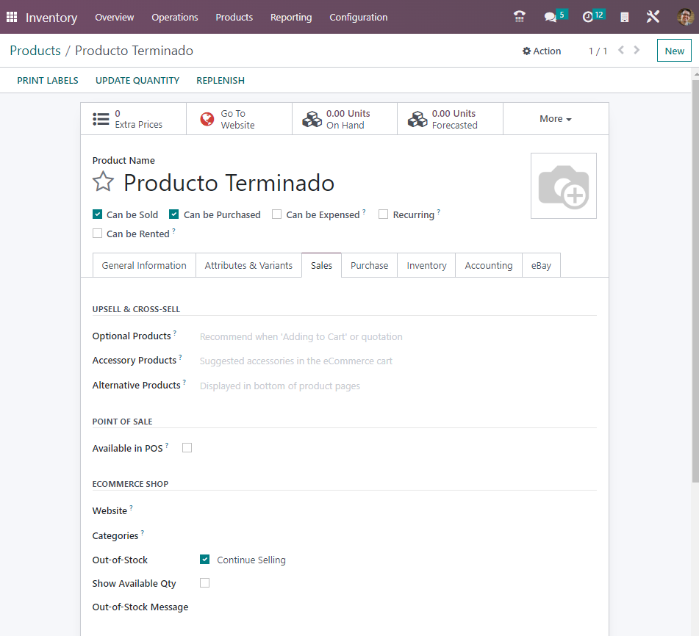The width and height of the screenshot is (699, 636).
Task: Expand the More smart buttons dropdown
Action: 556,119
